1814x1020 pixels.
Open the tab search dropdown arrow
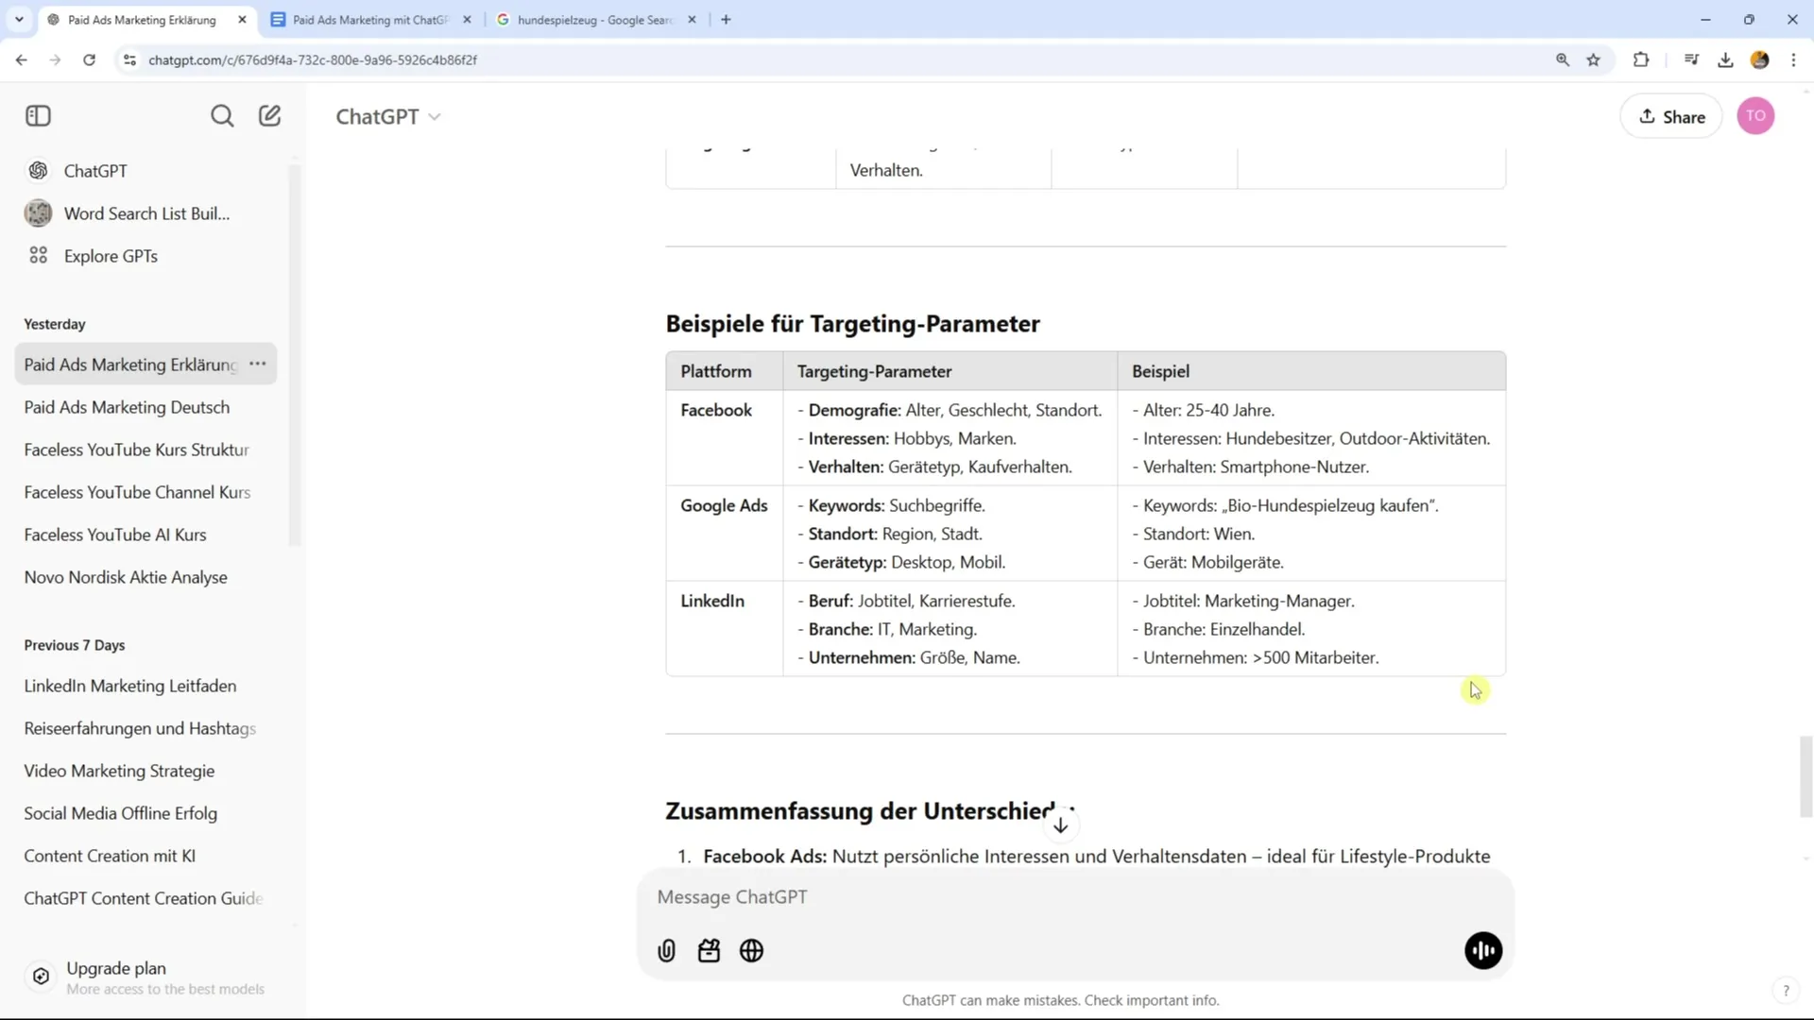[19, 19]
